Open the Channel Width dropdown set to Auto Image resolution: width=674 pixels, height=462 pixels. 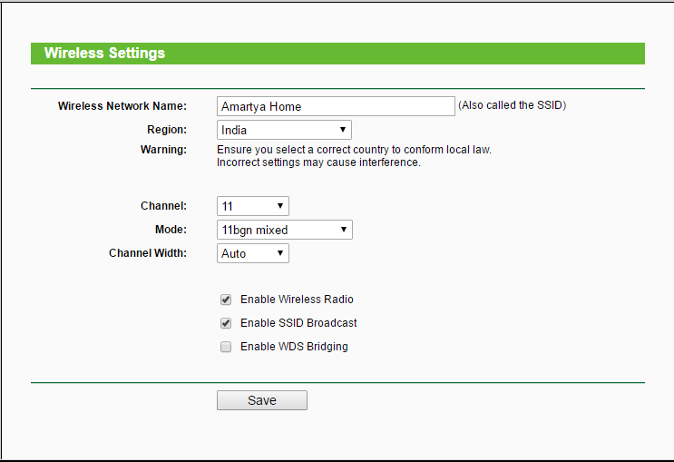pyautogui.click(x=253, y=253)
